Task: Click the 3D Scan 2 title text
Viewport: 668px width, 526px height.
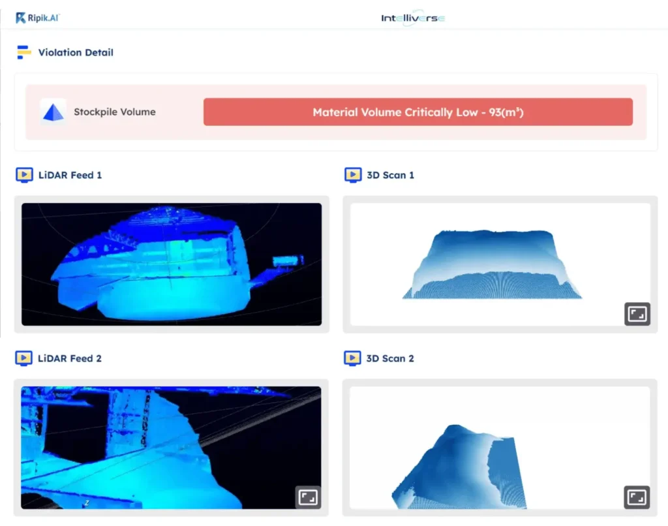Action: click(x=390, y=358)
